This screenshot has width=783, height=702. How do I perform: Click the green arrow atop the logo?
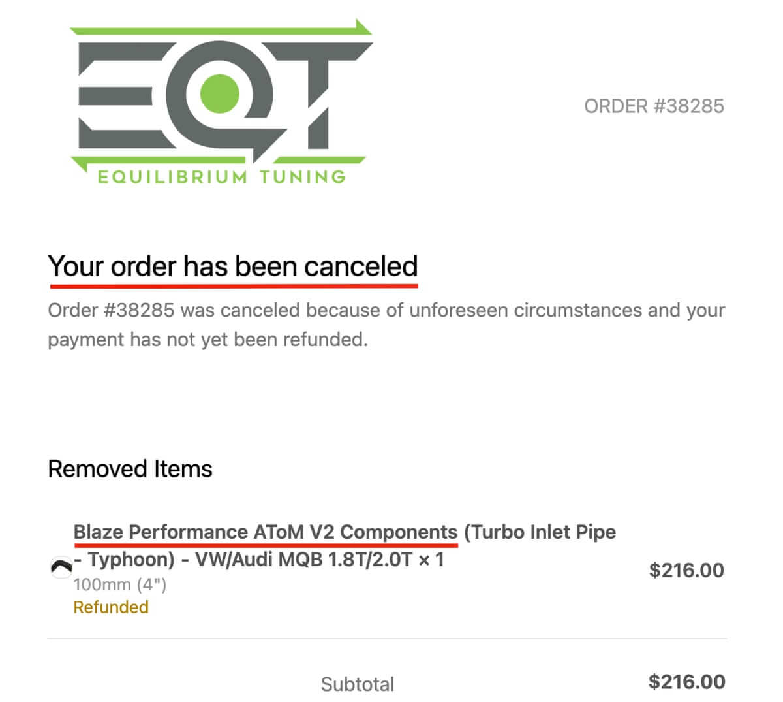[x=222, y=29]
